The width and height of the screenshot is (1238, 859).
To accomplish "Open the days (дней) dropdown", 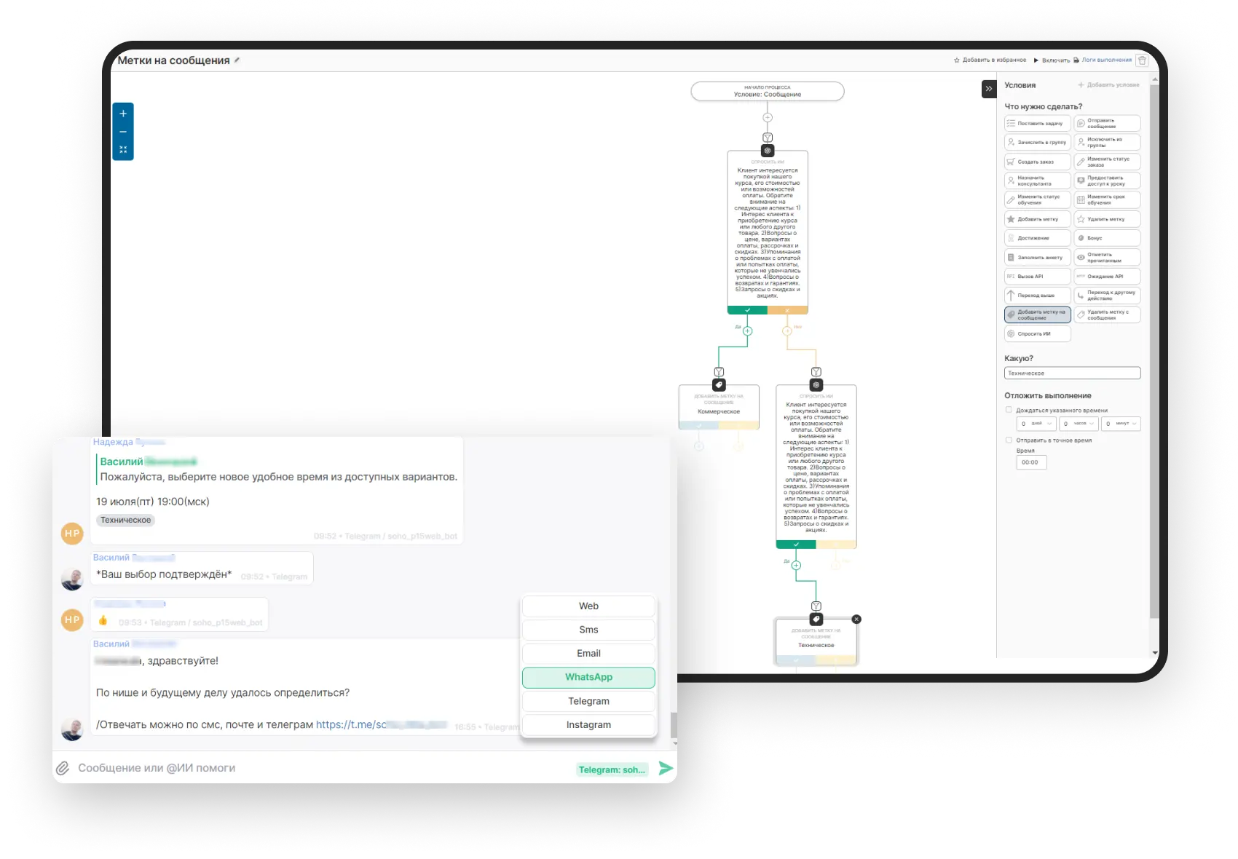I will click(x=1036, y=424).
